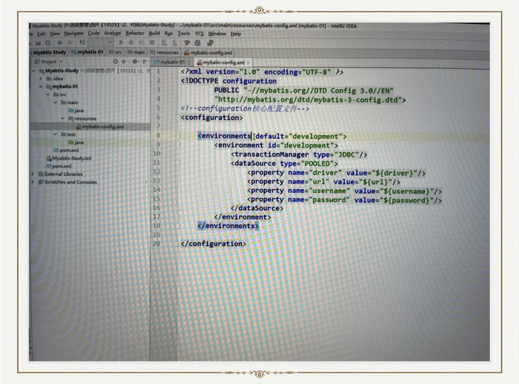Open the Analyze menu
This screenshot has height=384, width=519.
pos(113,33)
